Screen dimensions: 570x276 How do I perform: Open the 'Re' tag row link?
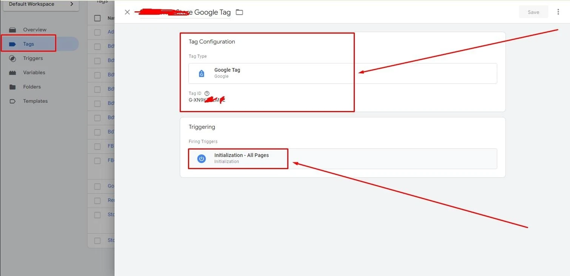[x=111, y=200]
